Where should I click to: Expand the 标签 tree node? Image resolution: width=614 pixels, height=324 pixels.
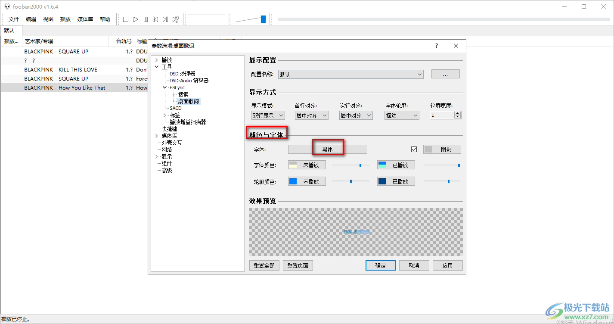[x=164, y=115]
